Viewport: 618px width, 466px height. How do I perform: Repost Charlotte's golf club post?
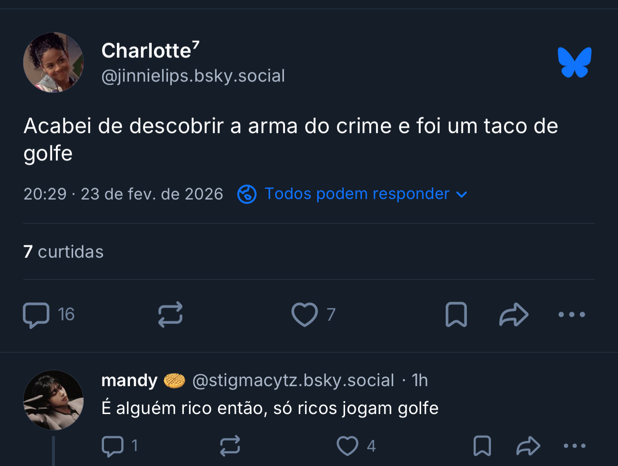170,315
